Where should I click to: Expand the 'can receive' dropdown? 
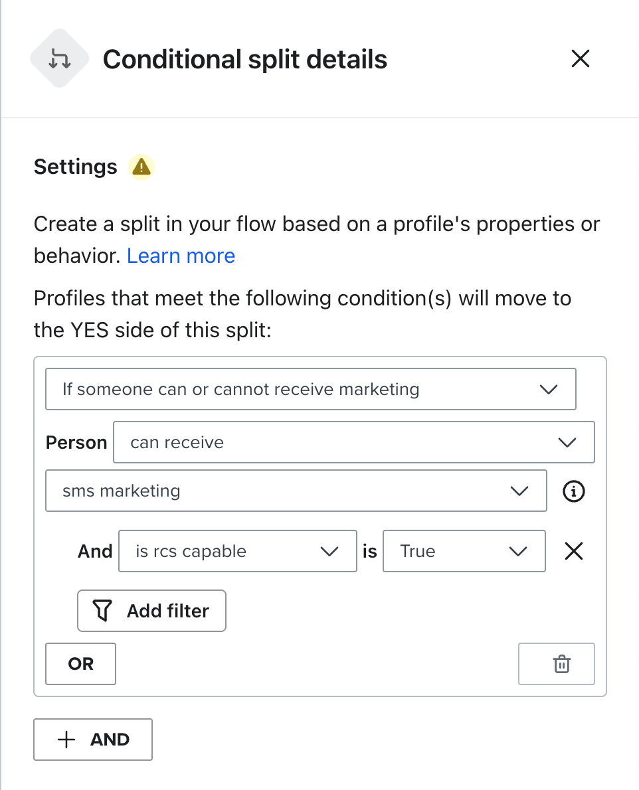click(353, 442)
